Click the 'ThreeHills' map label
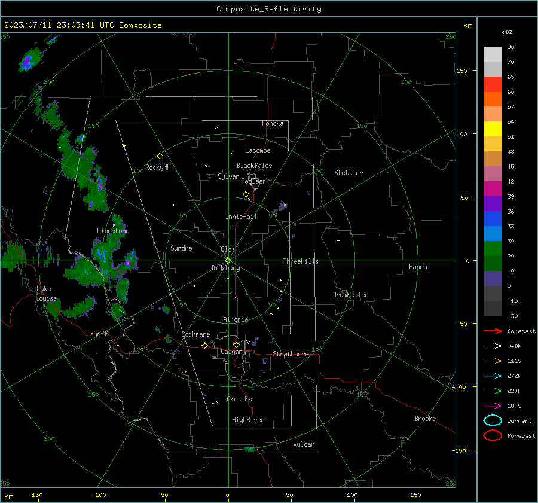The height and width of the screenshot is (503, 538). (301, 261)
